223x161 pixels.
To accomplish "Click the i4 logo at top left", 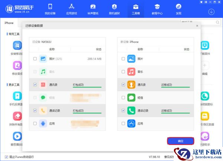I will click(19, 9).
